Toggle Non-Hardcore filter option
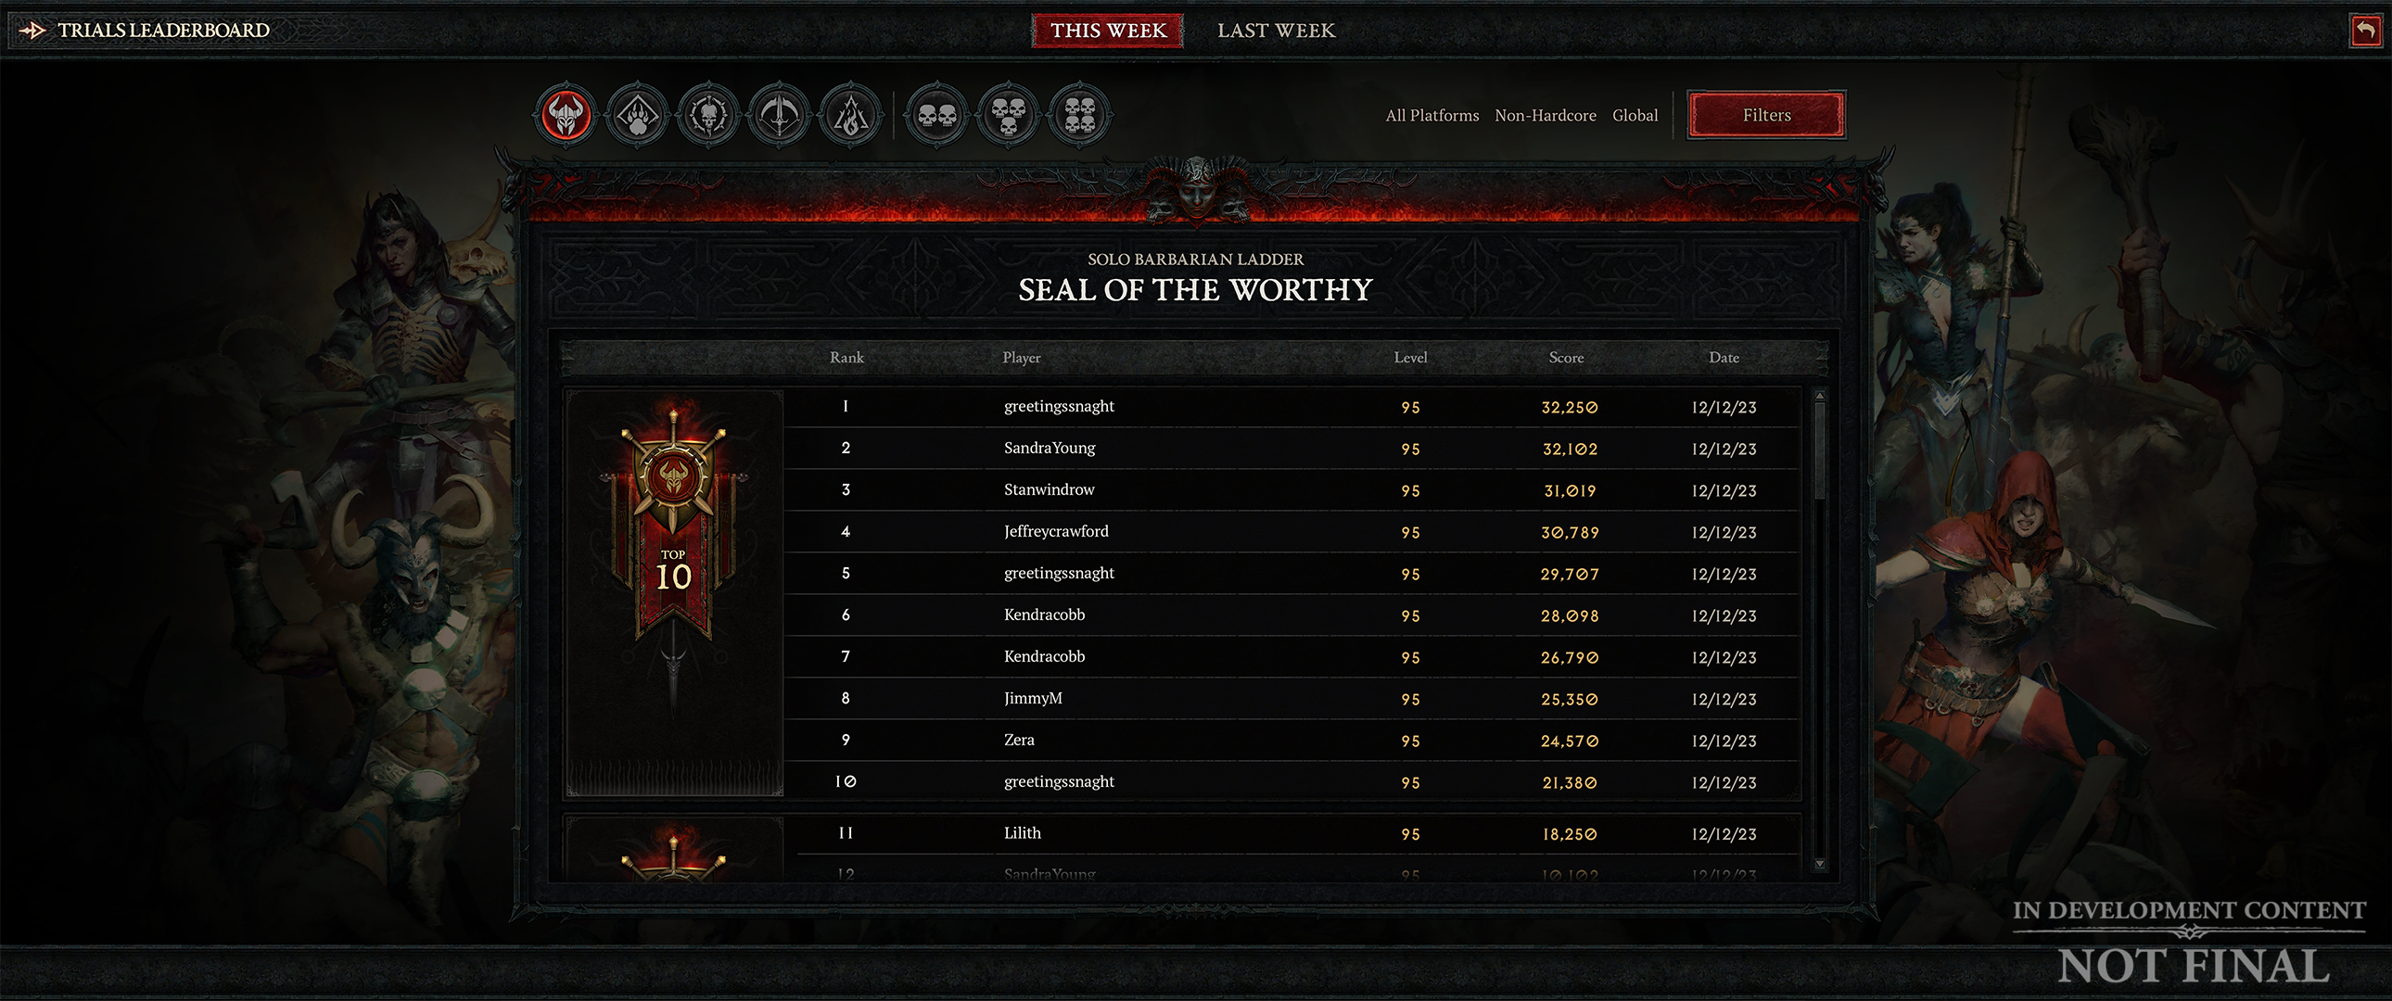Viewport: 2392px width, 1001px height. 1543,114
